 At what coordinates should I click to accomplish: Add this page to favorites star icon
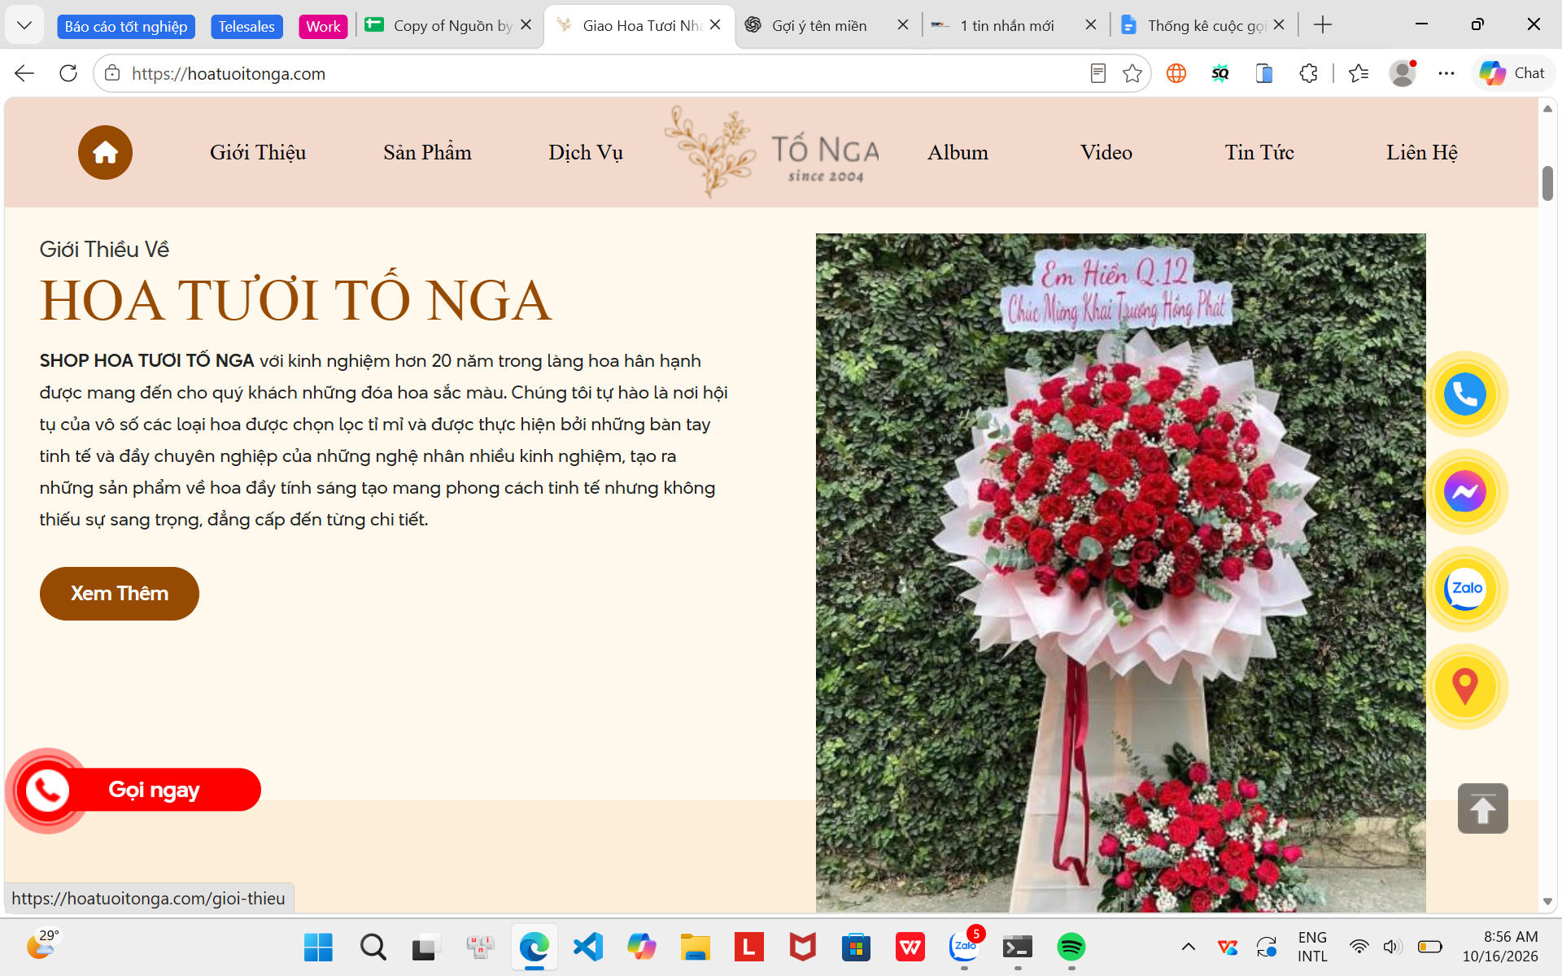click(1132, 74)
